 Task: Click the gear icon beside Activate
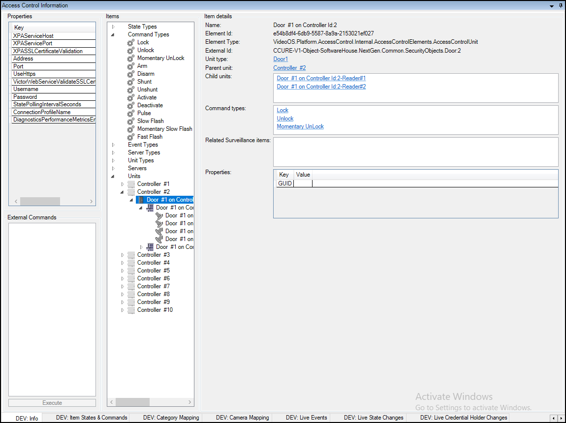(x=131, y=98)
